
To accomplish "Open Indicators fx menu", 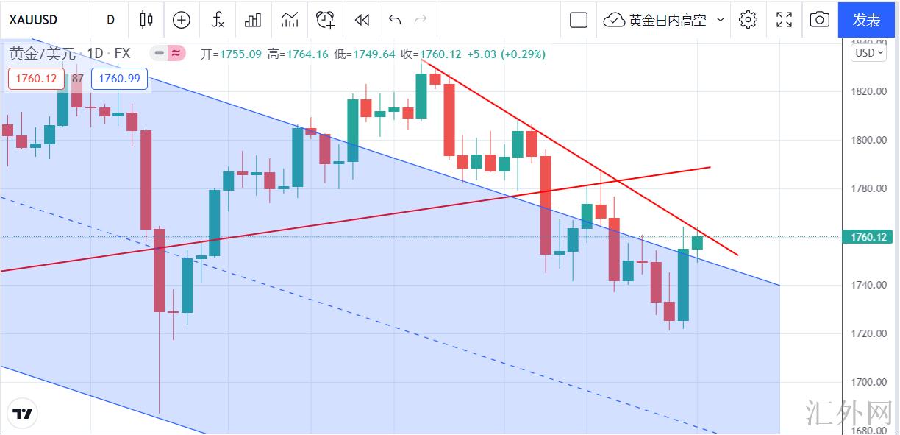I will pyautogui.click(x=218, y=20).
